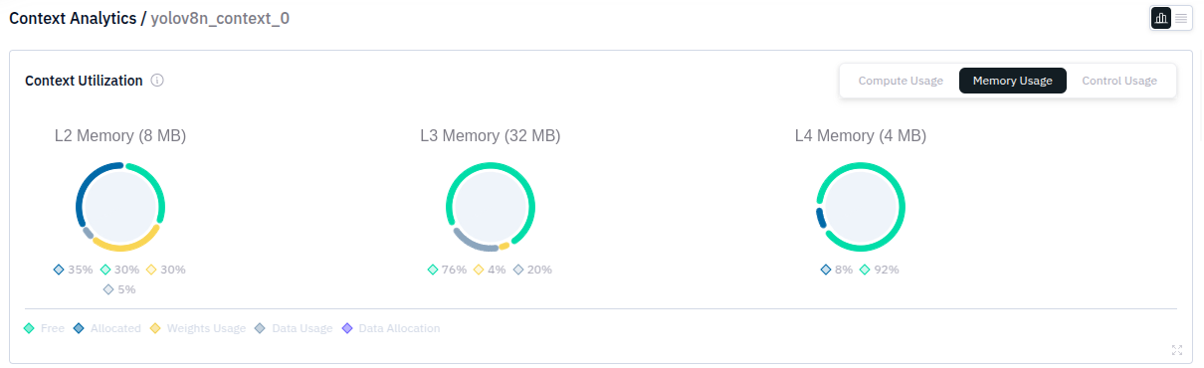Image resolution: width=1204 pixels, height=368 pixels.
Task: Expand the panel using fullscreen icon
Action: pos(1177,350)
